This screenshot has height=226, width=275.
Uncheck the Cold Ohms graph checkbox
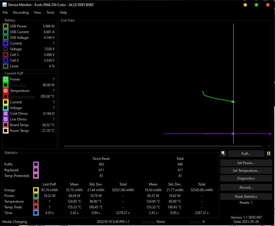6,114
